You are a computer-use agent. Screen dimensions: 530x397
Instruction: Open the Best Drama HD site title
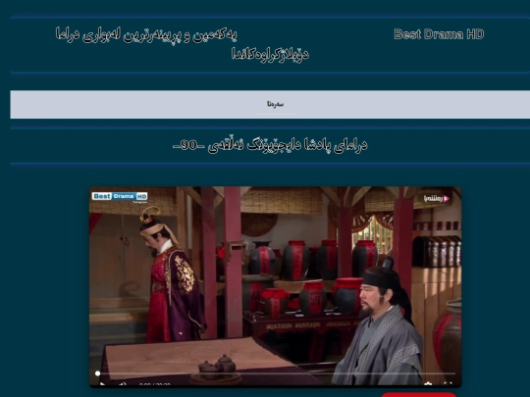point(439,34)
